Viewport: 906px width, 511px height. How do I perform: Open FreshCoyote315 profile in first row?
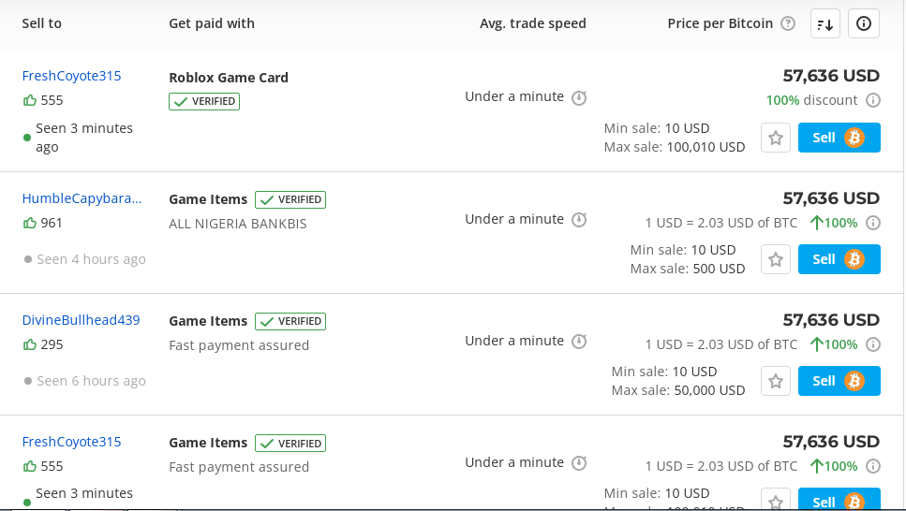tap(71, 76)
